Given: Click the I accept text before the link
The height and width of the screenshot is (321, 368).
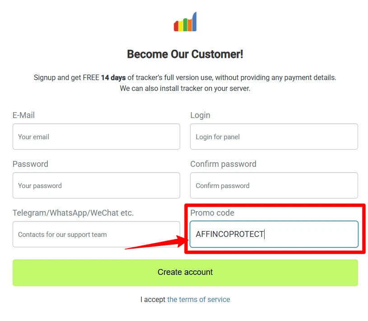Looking at the screenshot, I should [152, 299].
